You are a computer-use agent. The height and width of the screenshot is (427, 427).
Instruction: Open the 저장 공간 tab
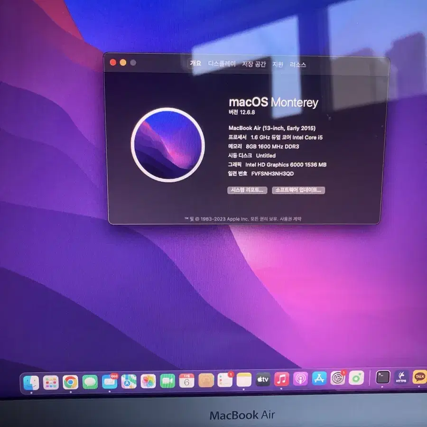(x=254, y=64)
